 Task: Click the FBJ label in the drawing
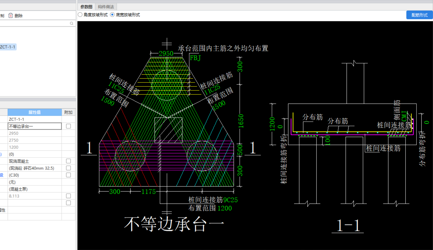pyautogui.click(x=195, y=58)
